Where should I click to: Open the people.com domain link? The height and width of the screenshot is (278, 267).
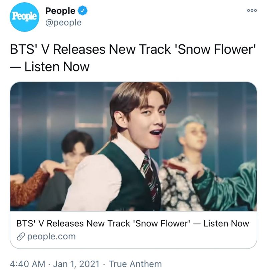pos(51,237)
